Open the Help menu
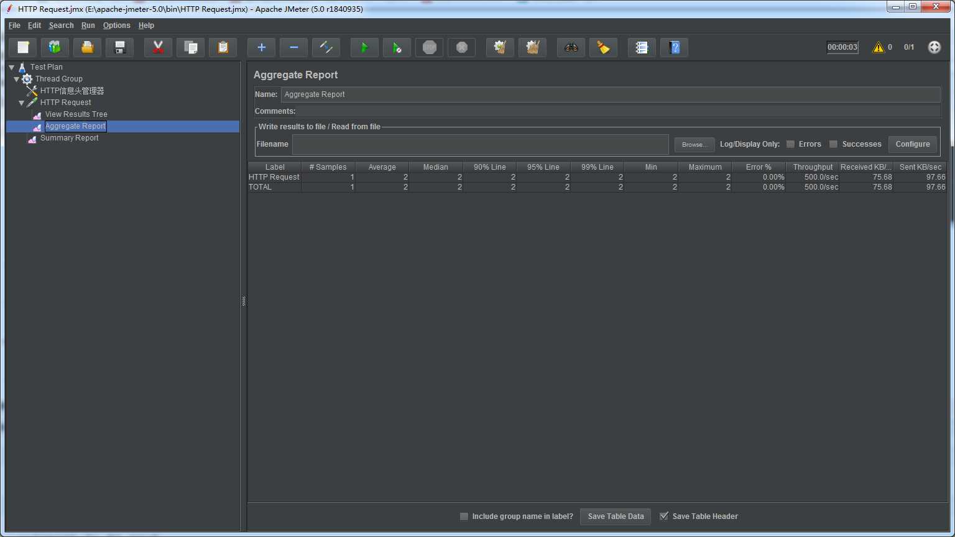 coord(146,25)
